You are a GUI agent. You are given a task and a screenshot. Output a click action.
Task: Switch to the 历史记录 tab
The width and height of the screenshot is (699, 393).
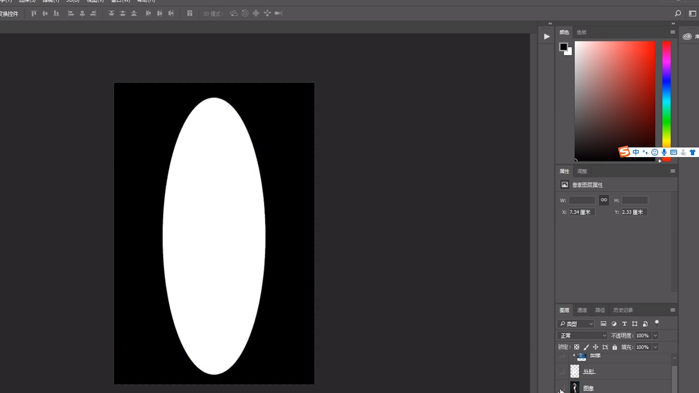click(623, 310)
